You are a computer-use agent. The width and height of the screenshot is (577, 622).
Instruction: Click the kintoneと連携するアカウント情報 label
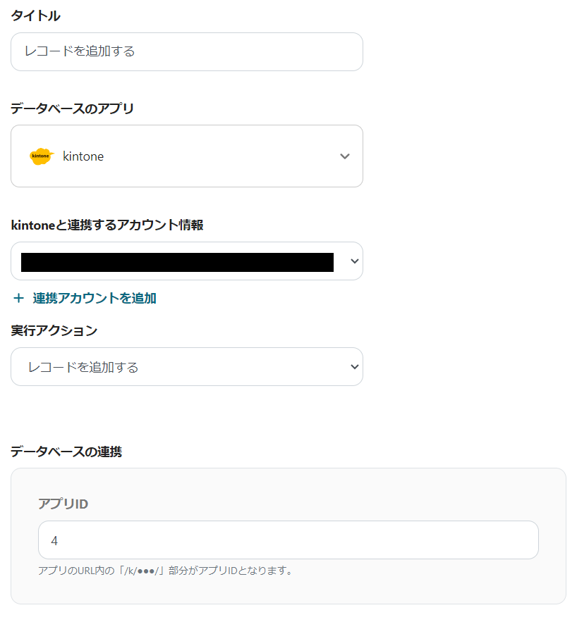point(107,225)
